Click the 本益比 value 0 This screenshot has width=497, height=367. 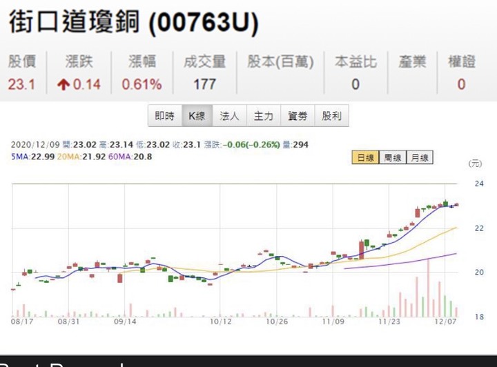tap(355, 85)
